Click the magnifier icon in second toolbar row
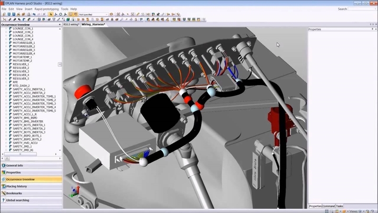The image size is (378, 213). point(122,19)
